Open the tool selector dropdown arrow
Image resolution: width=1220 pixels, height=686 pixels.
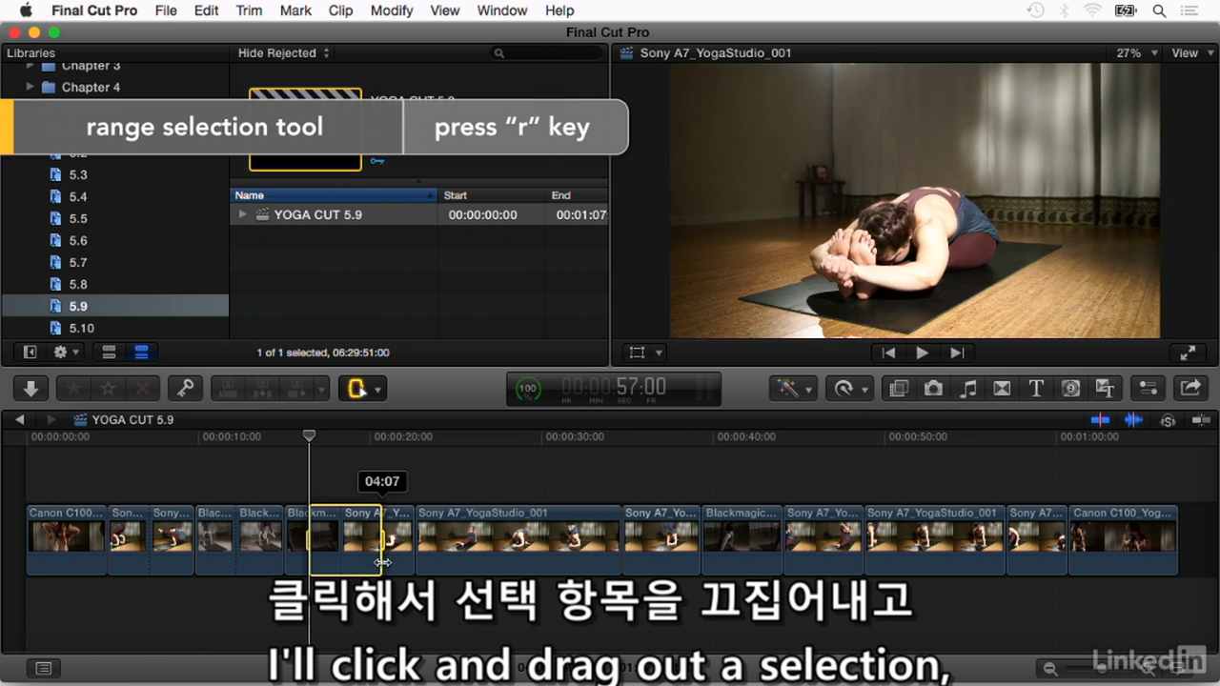click(x=378, y=390)
